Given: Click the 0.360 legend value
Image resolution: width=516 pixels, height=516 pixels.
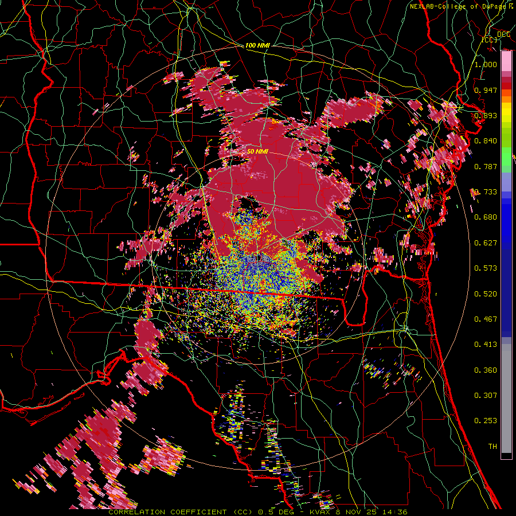Looking at the screenshot, I should point(486,370).
